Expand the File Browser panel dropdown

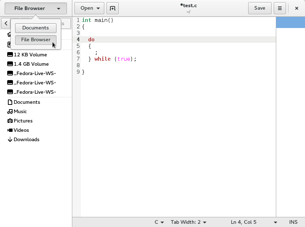[x=36, y=8]
